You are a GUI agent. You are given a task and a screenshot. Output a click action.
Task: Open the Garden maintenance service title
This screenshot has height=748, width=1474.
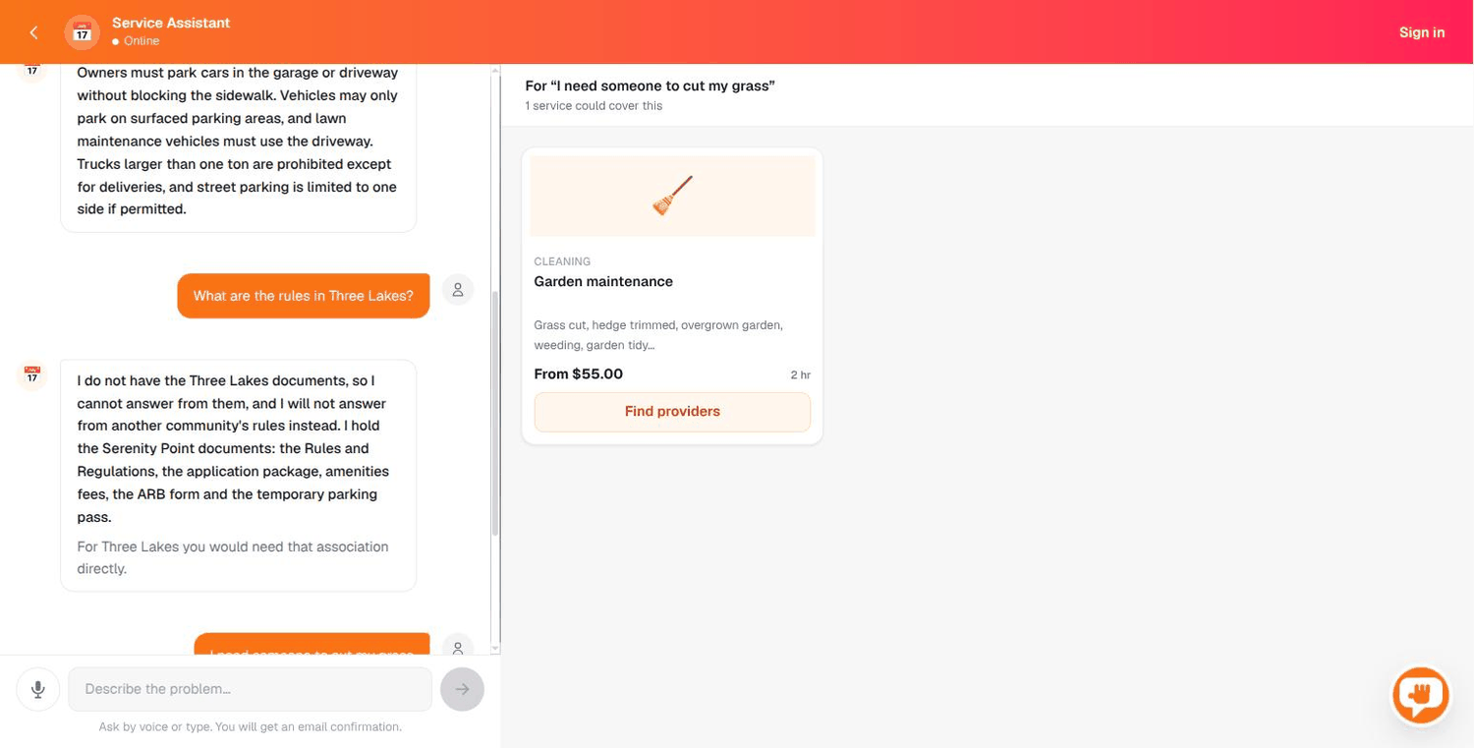click(x=603, y=281)
